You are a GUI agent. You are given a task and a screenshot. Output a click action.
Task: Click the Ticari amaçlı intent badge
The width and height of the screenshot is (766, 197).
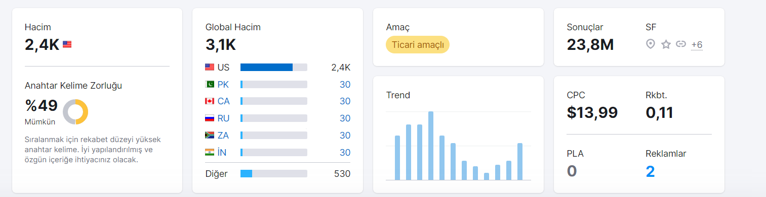coord(418,45)
